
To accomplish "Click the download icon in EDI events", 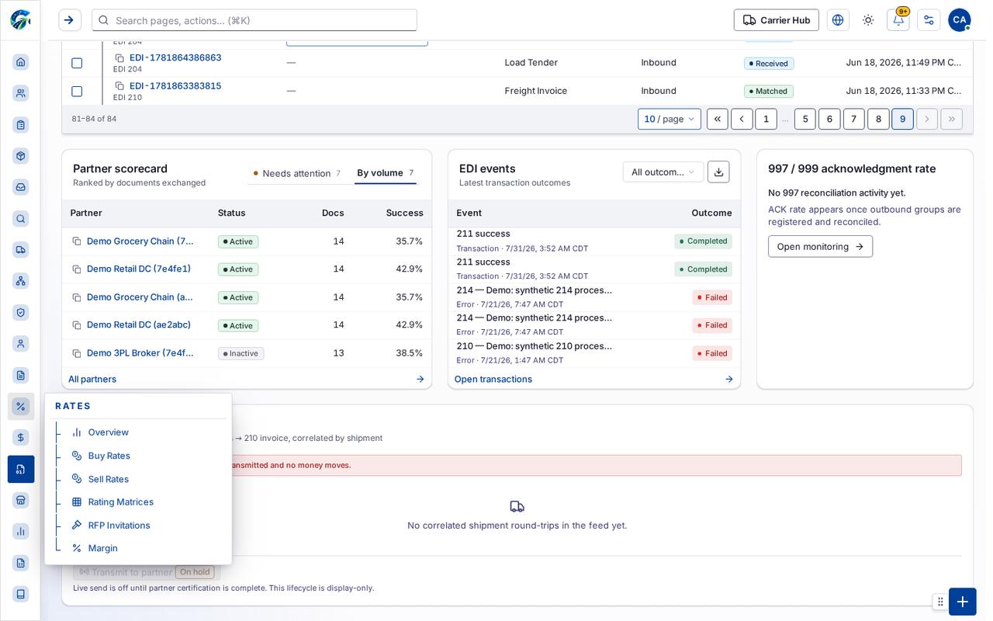I will [718, 172].
